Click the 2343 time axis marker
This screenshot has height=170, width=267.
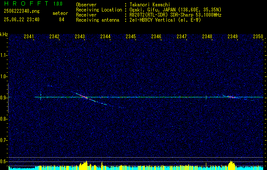tap(80, 36)
